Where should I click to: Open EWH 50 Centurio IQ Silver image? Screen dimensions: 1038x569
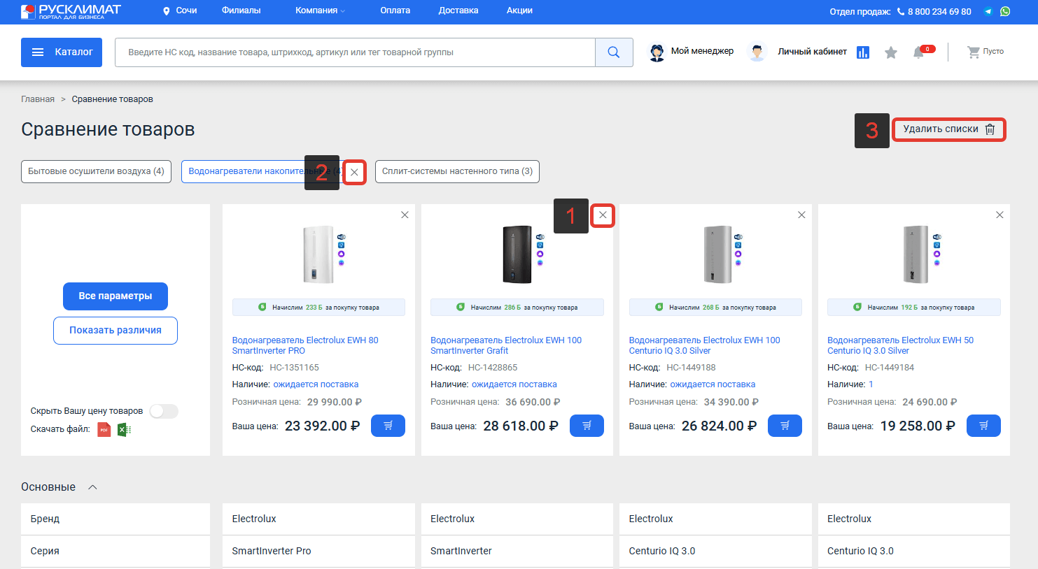[916, 254]
